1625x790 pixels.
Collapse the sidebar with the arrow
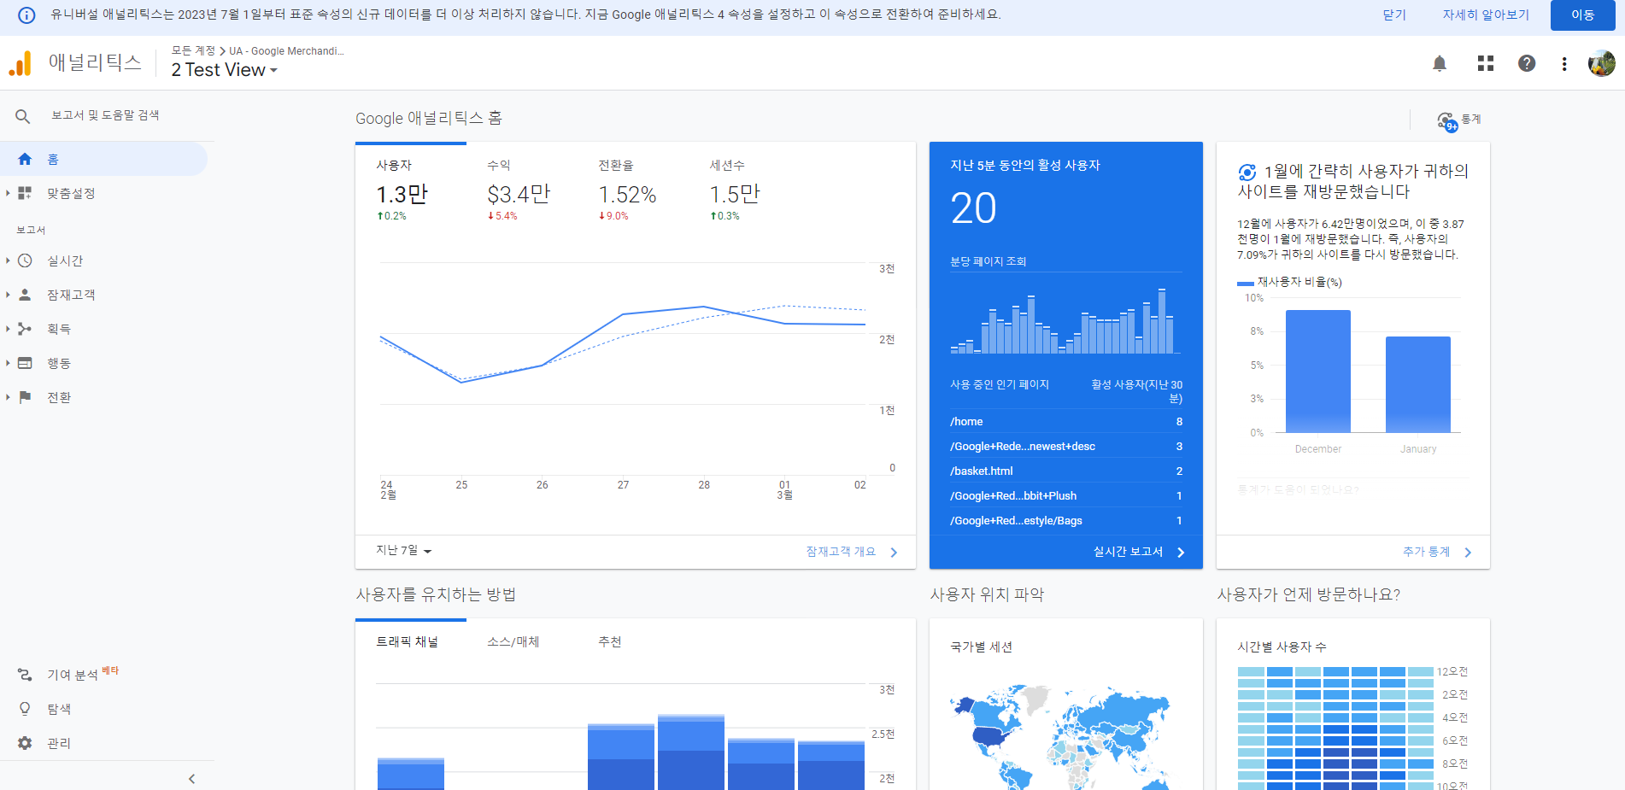191,779
